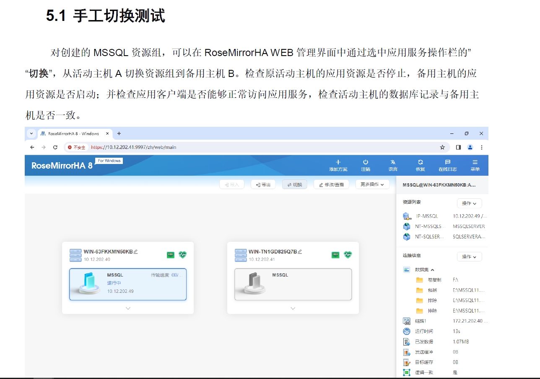The width and height of the screenshot is (540, 379).
Task: Open 操作 dropdown in 连接信息 section
Action: [x=469, y=256]
